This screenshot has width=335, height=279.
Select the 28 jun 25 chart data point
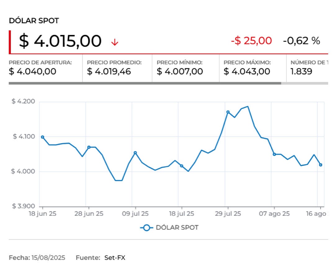click(x=89, y=147)
